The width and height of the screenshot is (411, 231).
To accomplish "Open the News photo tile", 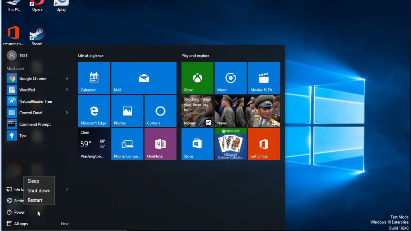I will pyautogui.click(x=247, y=111).
